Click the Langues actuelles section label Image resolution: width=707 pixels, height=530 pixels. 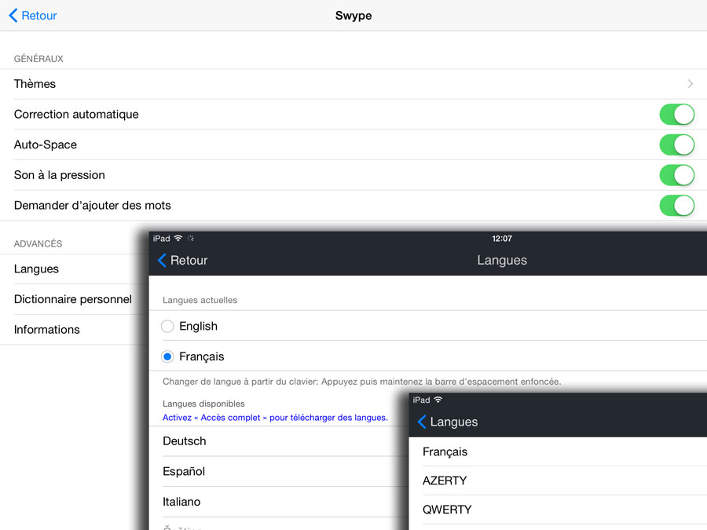coord(200,300)
